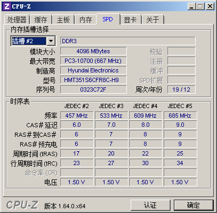Click the tRC value 23 cell
The image size is (217, 213).
click(x=77, y=163)
